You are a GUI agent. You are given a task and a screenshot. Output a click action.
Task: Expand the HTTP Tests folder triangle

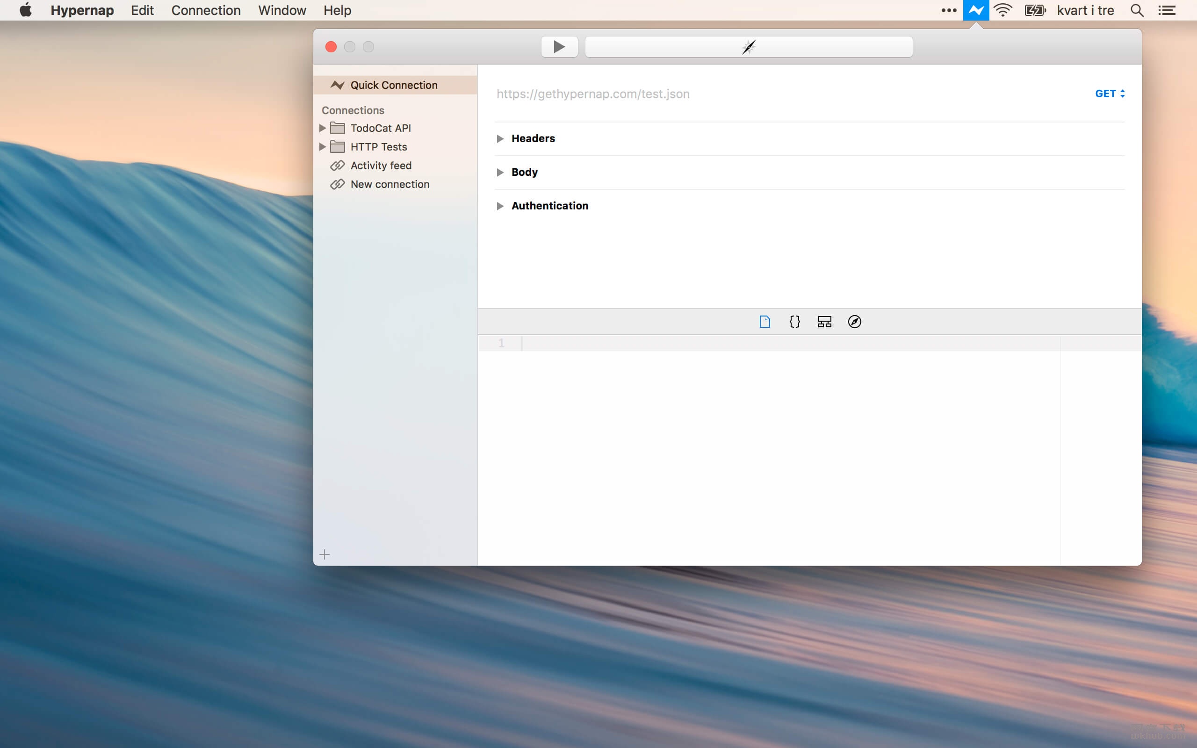(322, 147)
